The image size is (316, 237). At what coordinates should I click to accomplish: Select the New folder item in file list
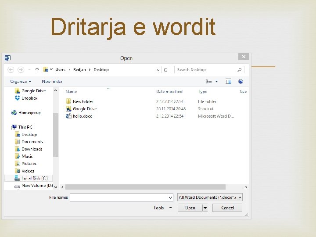(79, 101)
